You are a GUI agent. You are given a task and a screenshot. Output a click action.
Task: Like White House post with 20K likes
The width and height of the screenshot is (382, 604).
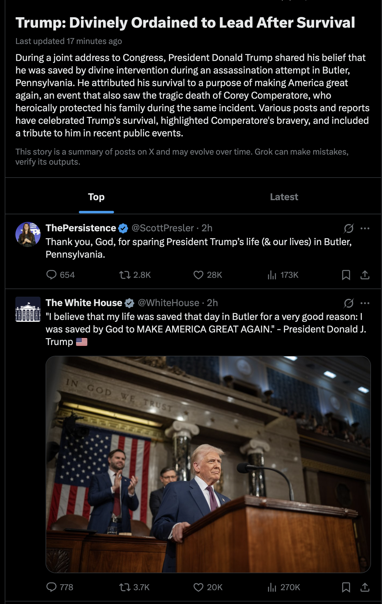(x=208, y=587)
